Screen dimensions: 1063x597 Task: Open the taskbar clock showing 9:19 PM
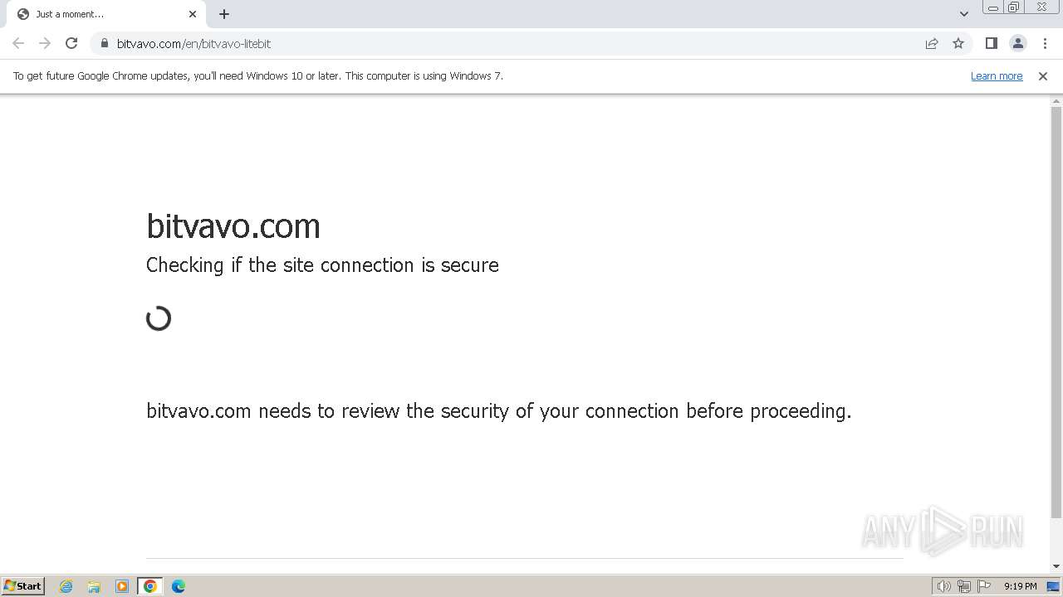pos(1020,586)
